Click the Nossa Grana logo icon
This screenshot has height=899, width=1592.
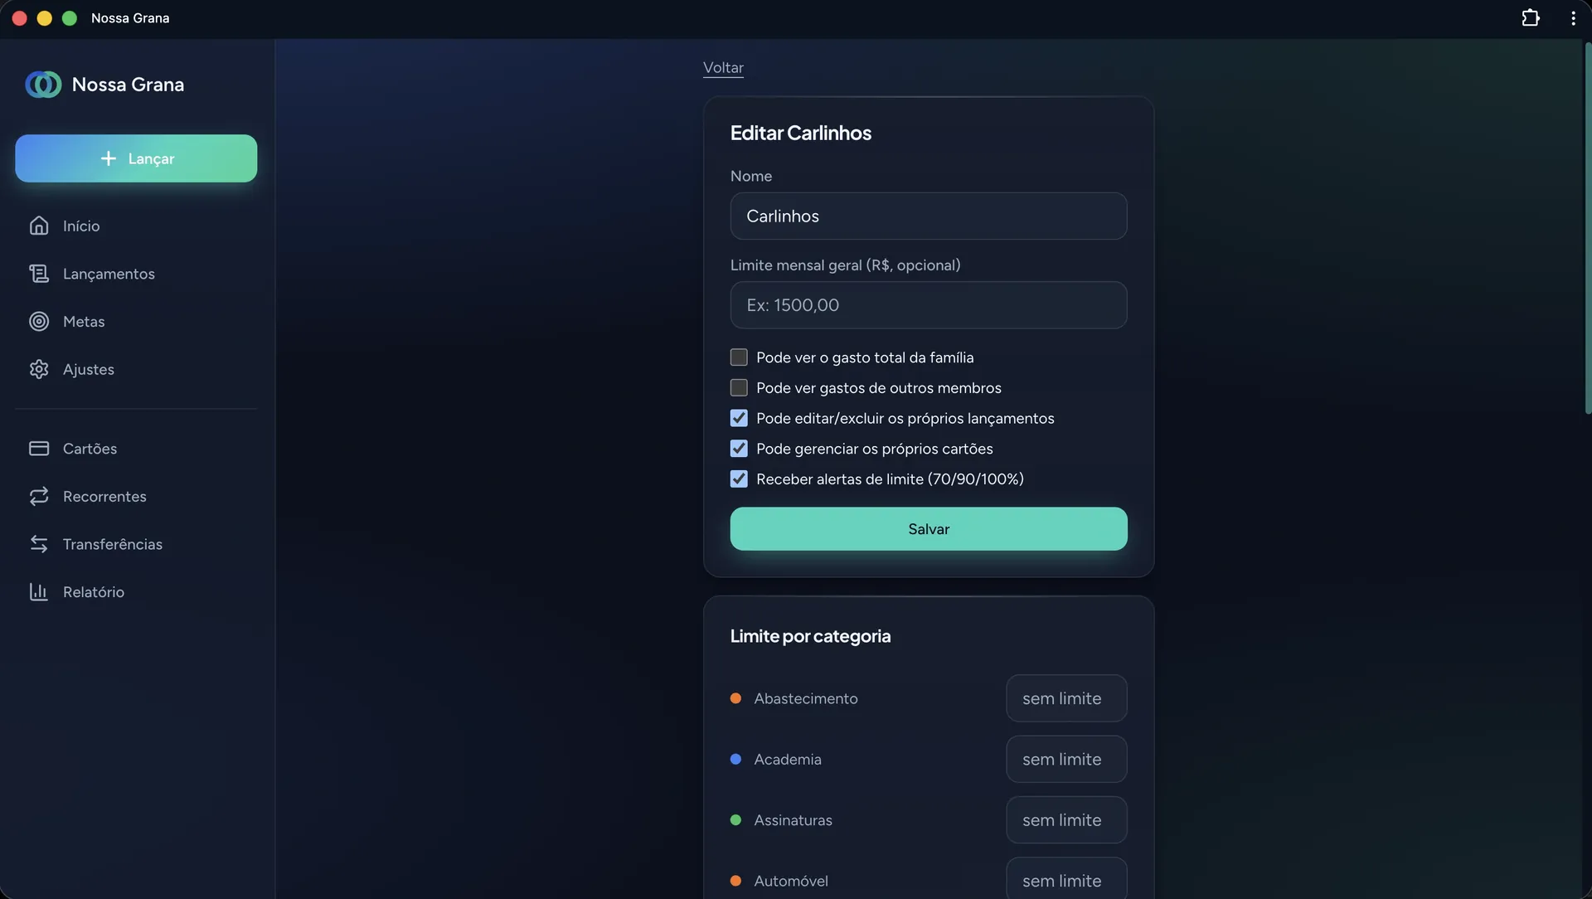[x=43, y=85]
